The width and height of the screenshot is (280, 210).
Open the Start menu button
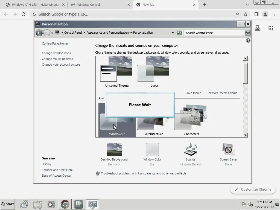point(8,204)
